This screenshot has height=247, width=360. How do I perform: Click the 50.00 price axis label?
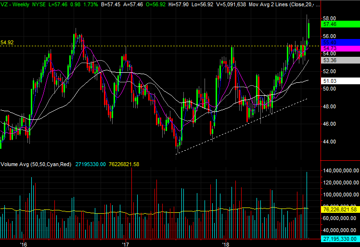click(329, 89)
